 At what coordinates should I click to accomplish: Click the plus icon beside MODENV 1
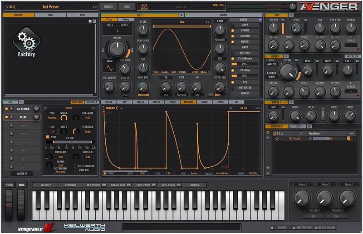point(122,108)
